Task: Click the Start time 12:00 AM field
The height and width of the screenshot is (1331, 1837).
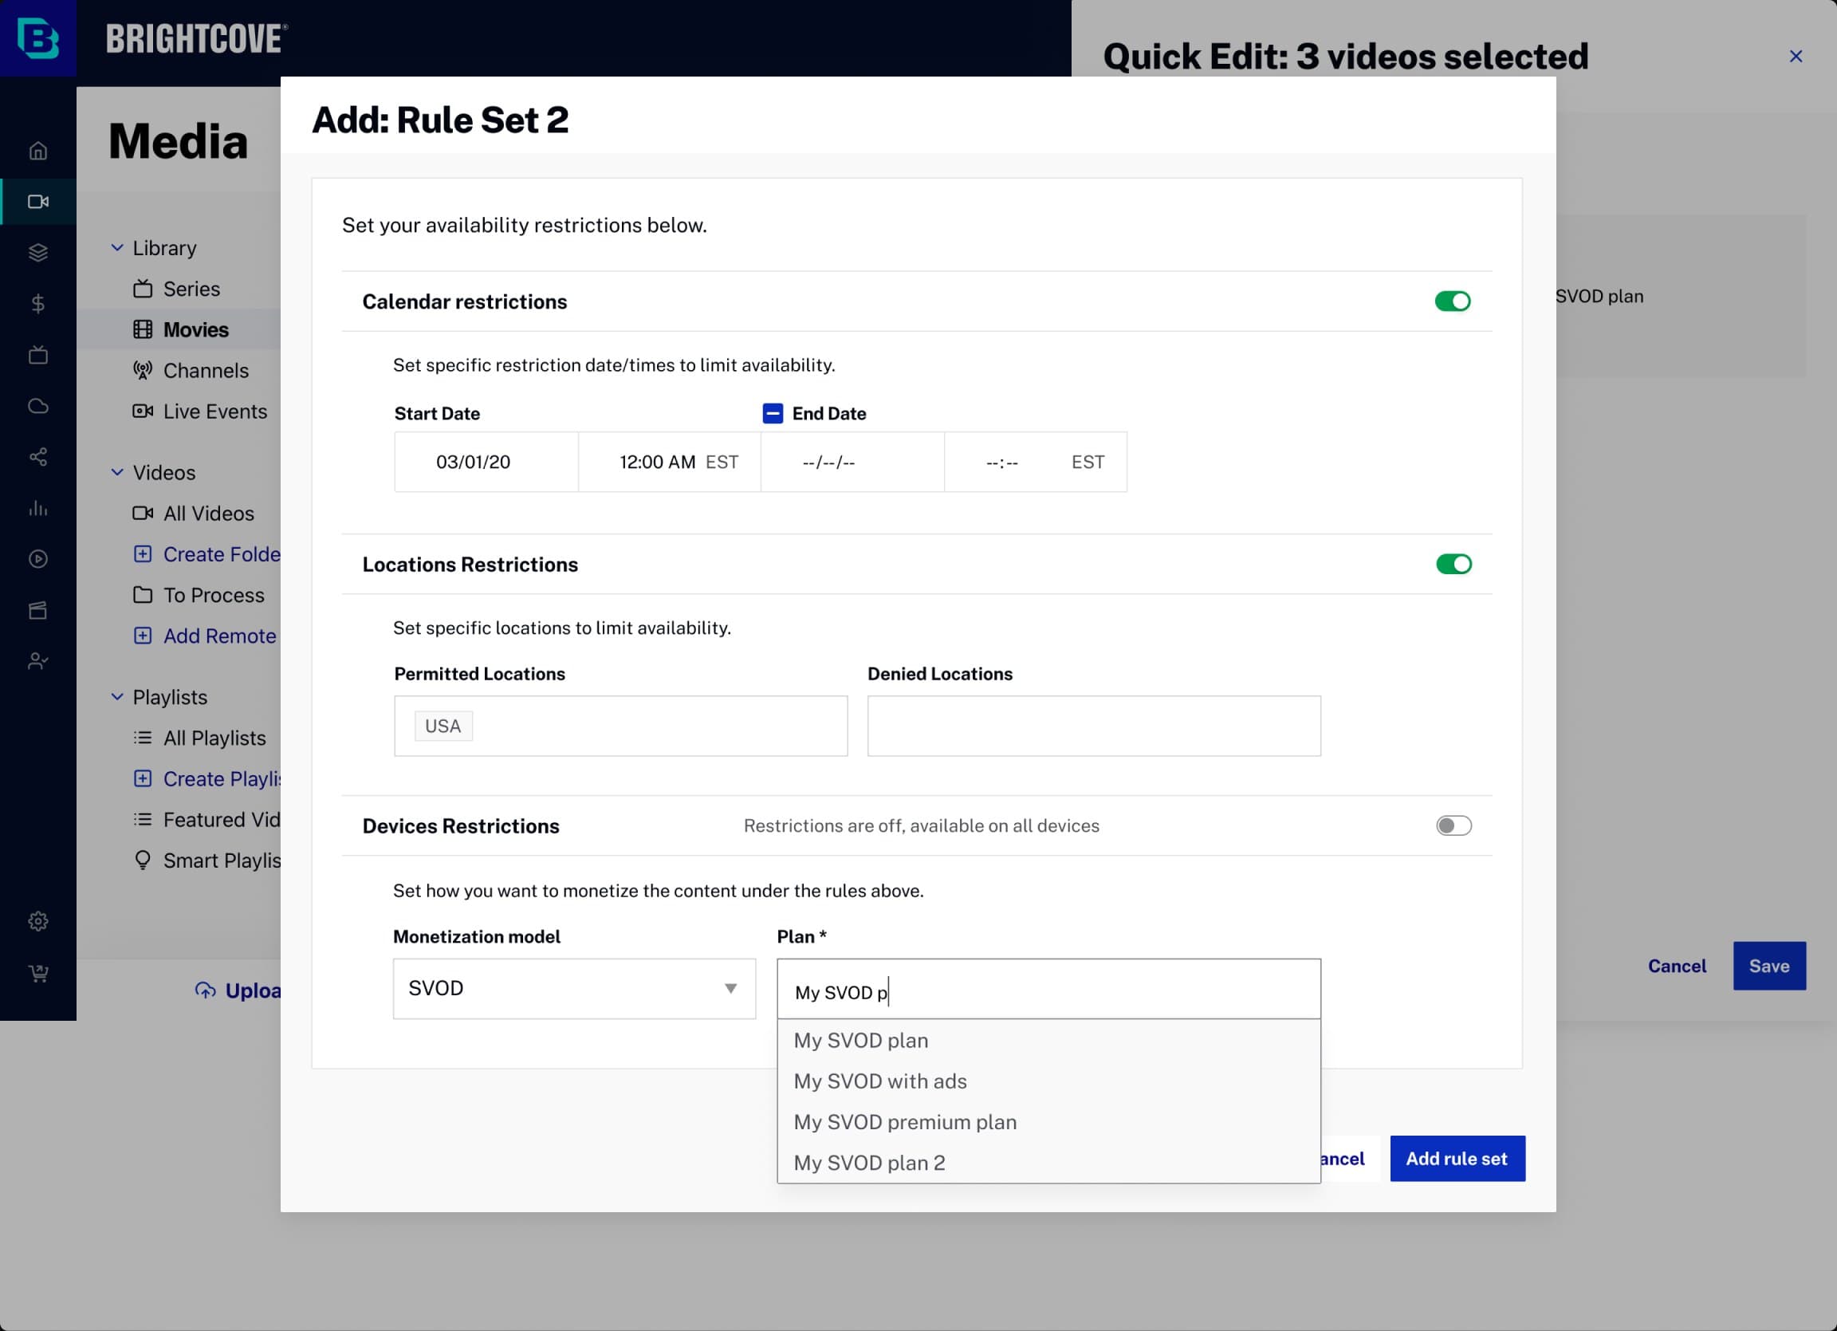Action: click(x=670, y=462)
